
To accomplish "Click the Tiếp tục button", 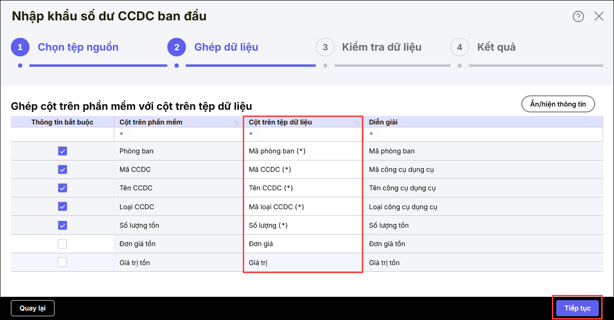I will [x=577, y=308].
